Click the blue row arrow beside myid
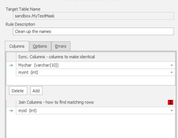Image resolution: width=178 pixels, height=138 pixels. coord(11,111)
